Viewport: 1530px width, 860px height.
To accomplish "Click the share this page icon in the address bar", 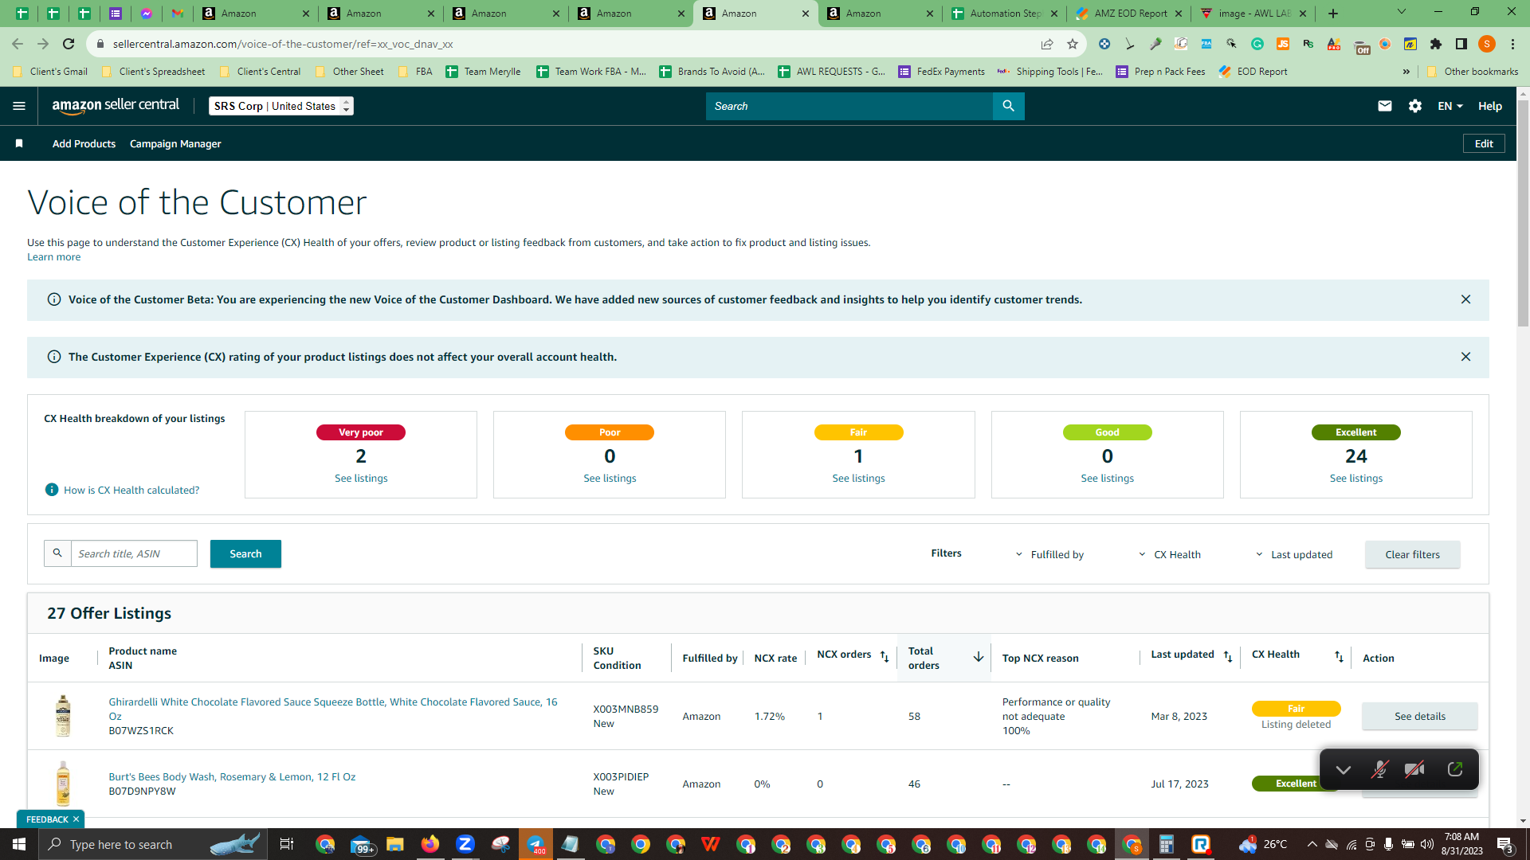I will coord(1047,44).
